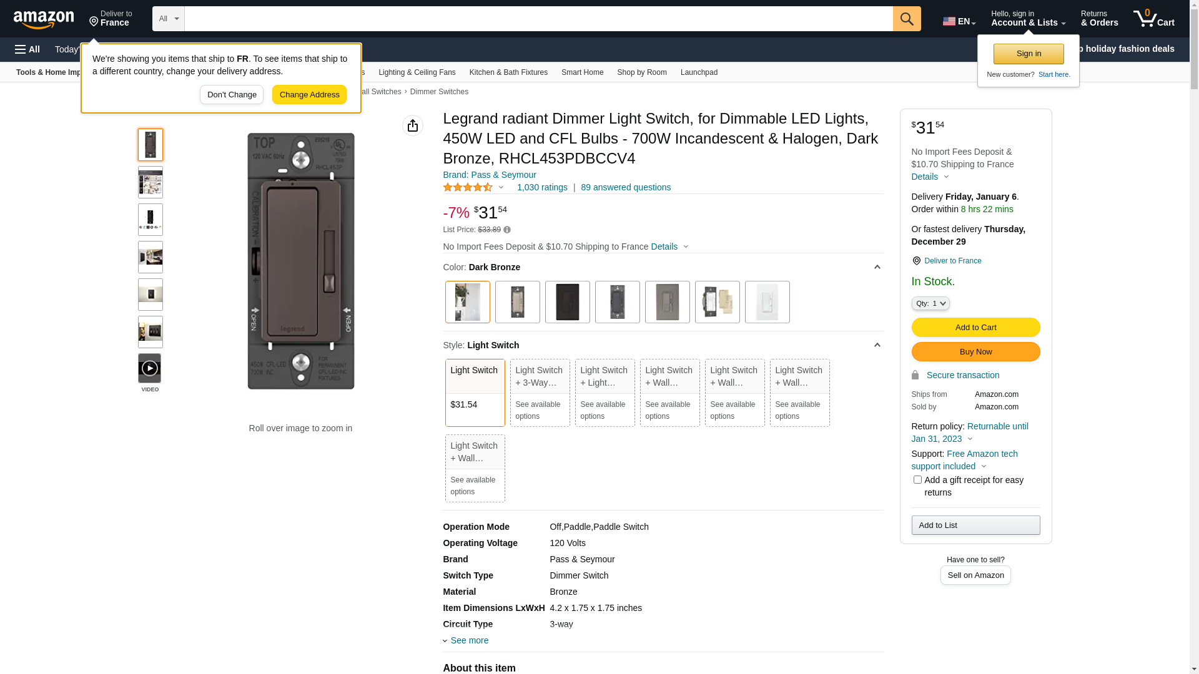Open the All hamburger menu
1199x674 pixels.
click(x=27, y=49)
